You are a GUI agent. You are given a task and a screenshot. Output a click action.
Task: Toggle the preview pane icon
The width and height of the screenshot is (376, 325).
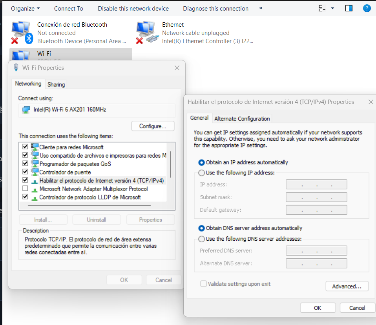click(x=349, y=8)
